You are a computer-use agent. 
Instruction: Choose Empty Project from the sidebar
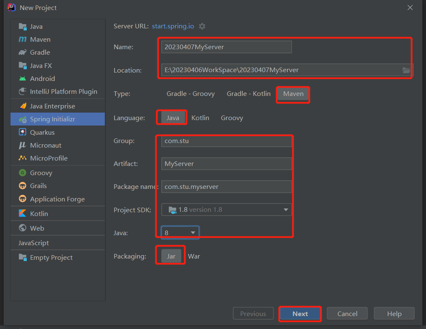(x=51, y=258)
